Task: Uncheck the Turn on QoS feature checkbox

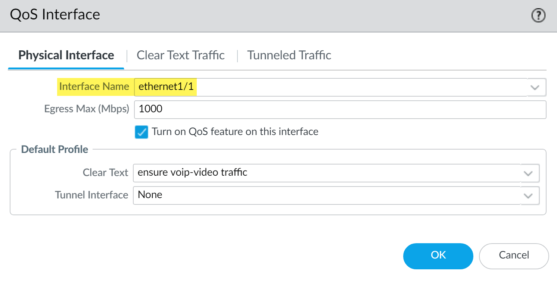Action: pos(141,132)
